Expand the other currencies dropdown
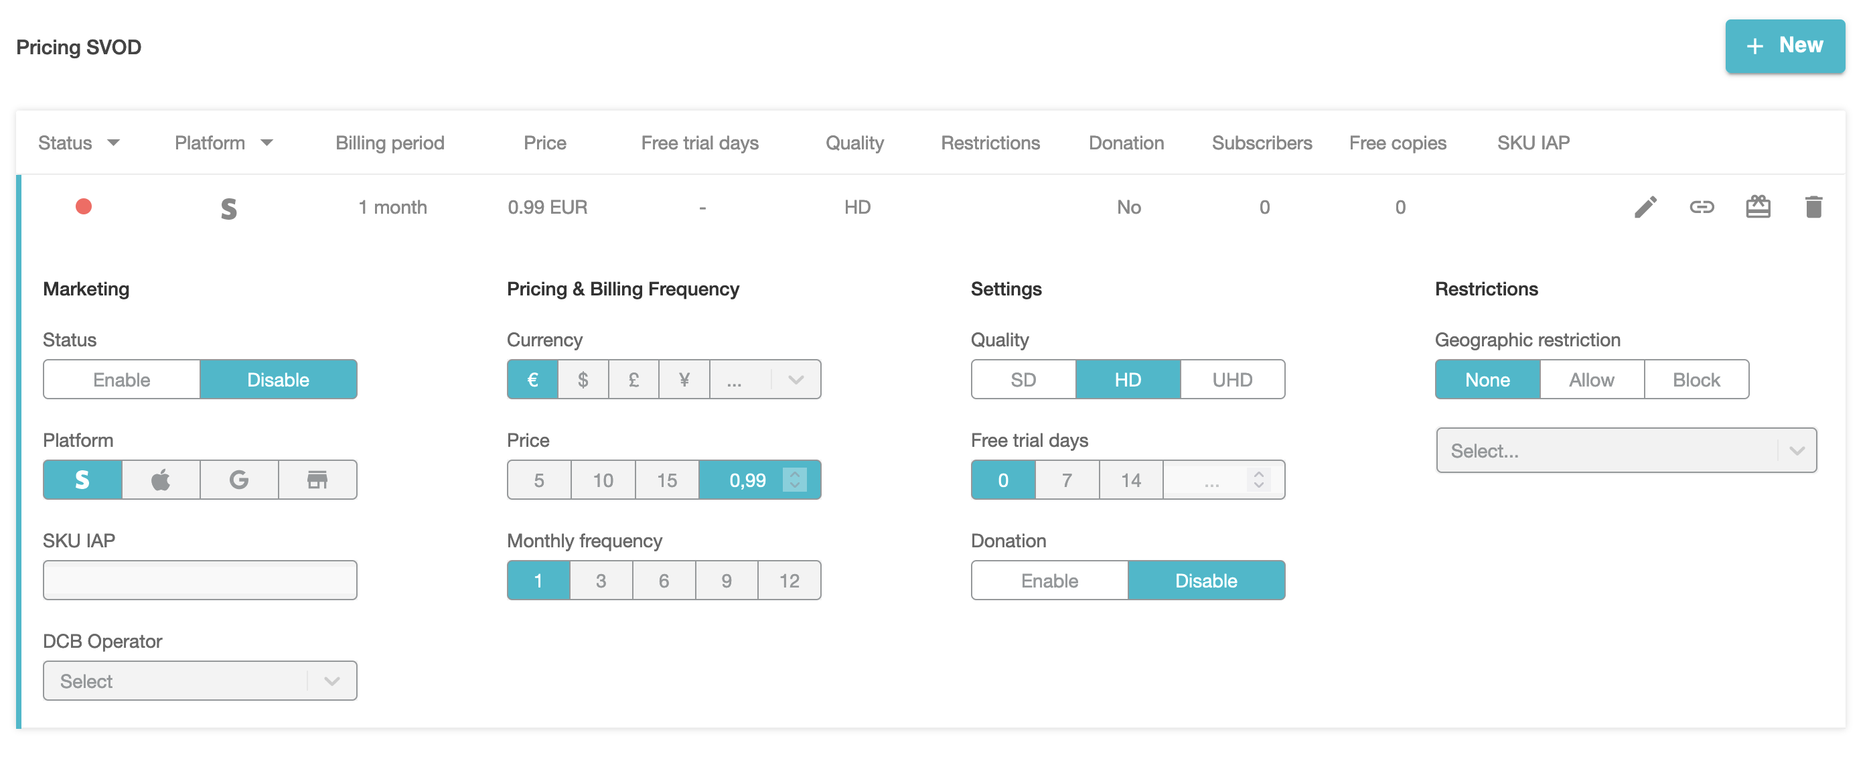The height and width of the screenshot is (757, 1871). (765, 379)
